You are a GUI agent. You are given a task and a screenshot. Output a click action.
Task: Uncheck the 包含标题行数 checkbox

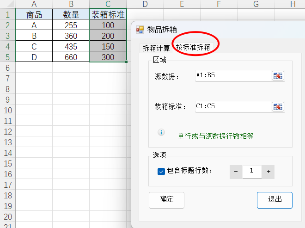click(161, 172)
